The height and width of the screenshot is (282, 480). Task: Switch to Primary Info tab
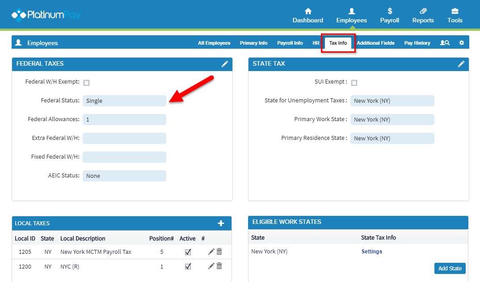[x=253, y=43]
